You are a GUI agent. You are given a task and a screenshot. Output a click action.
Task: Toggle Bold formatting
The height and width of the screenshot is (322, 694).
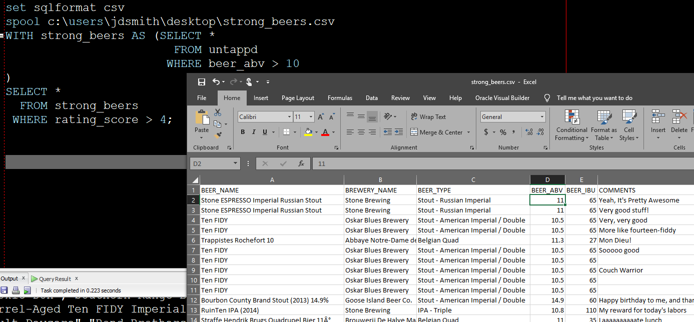tap(243, 132)
